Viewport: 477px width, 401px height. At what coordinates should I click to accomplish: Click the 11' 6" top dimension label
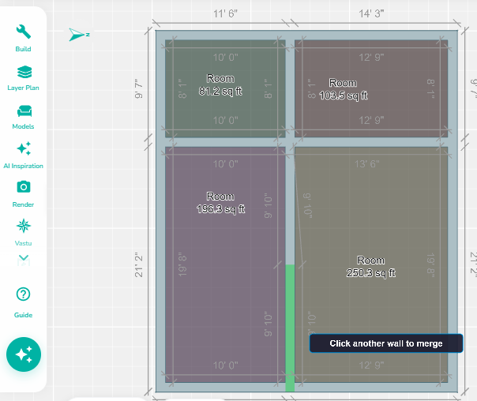(225, 13)
